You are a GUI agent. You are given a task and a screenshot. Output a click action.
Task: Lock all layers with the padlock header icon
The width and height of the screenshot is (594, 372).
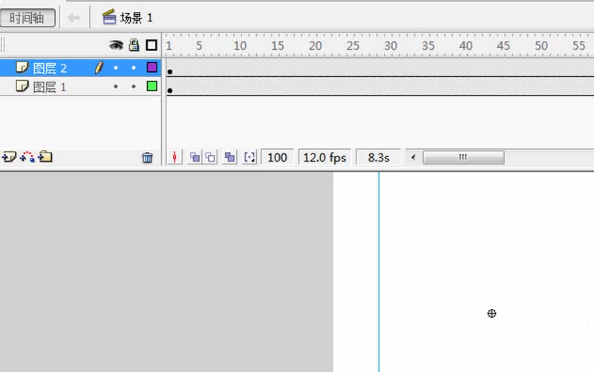134,45
